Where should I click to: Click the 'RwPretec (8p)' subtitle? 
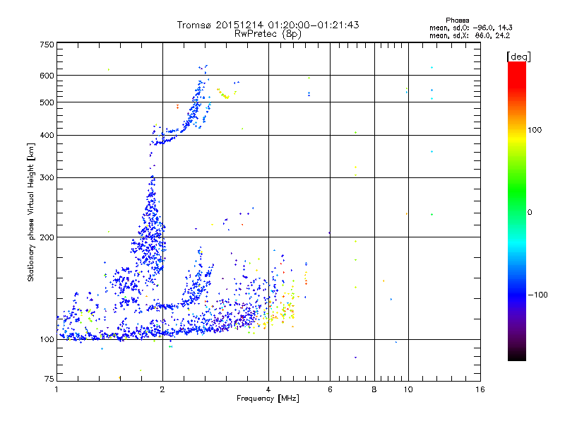click(268, 34)
